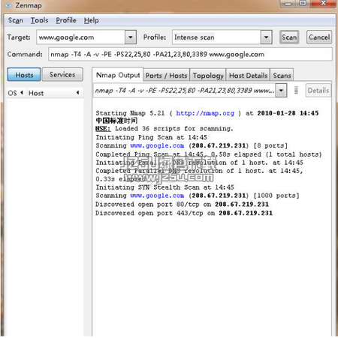Click the arrow beside the Host header
The width and height of the screenshot is (338, 338).
[x=78, y=93]
